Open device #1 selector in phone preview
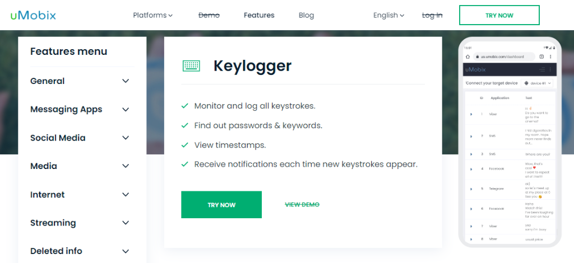The image size is (574, 263). (x=537, y=83)
